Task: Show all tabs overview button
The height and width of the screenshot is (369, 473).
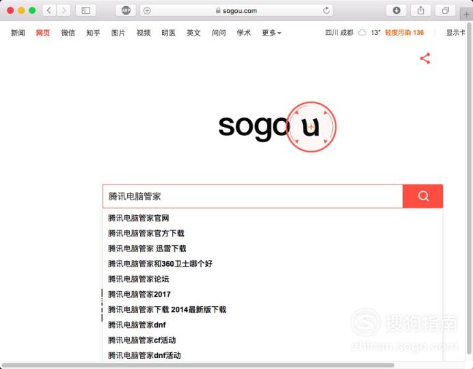Action: coord(445,10)
